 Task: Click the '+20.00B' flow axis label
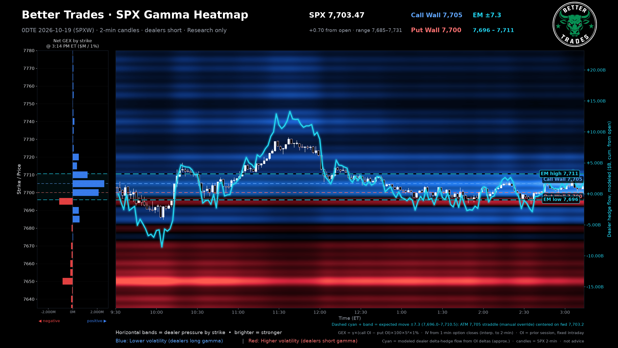pos(596,70)
